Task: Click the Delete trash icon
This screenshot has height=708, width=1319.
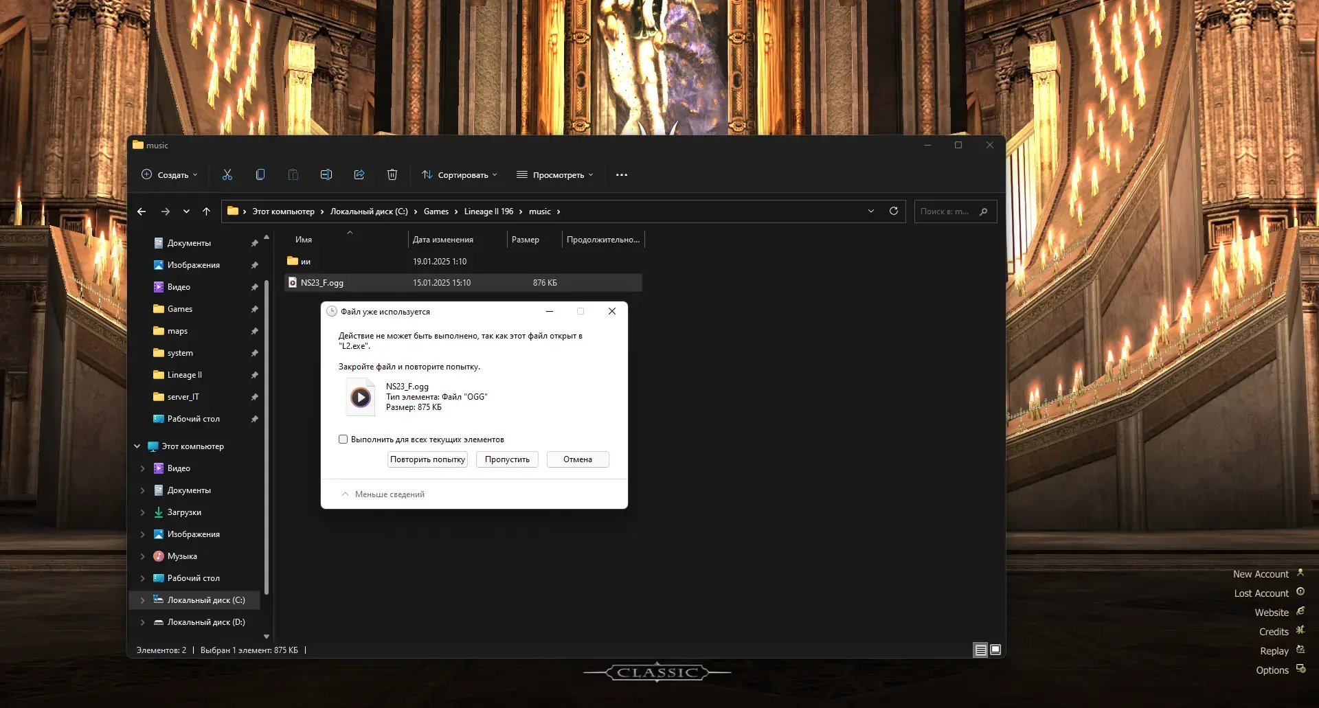Action: (392, 175)
